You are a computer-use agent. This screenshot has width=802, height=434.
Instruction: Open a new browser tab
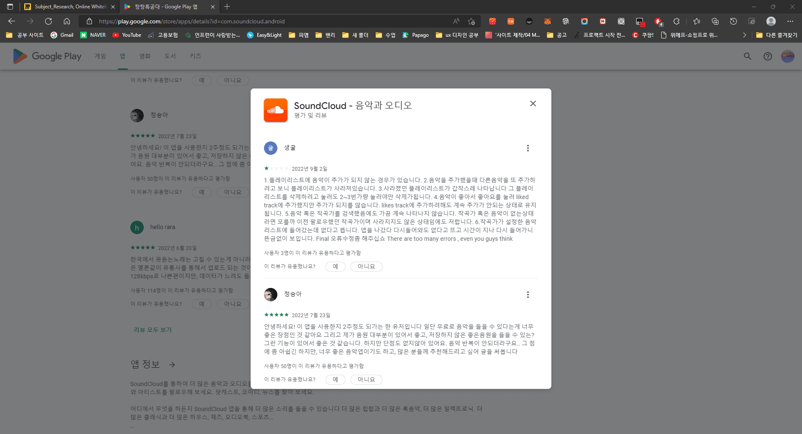[227, 7]
